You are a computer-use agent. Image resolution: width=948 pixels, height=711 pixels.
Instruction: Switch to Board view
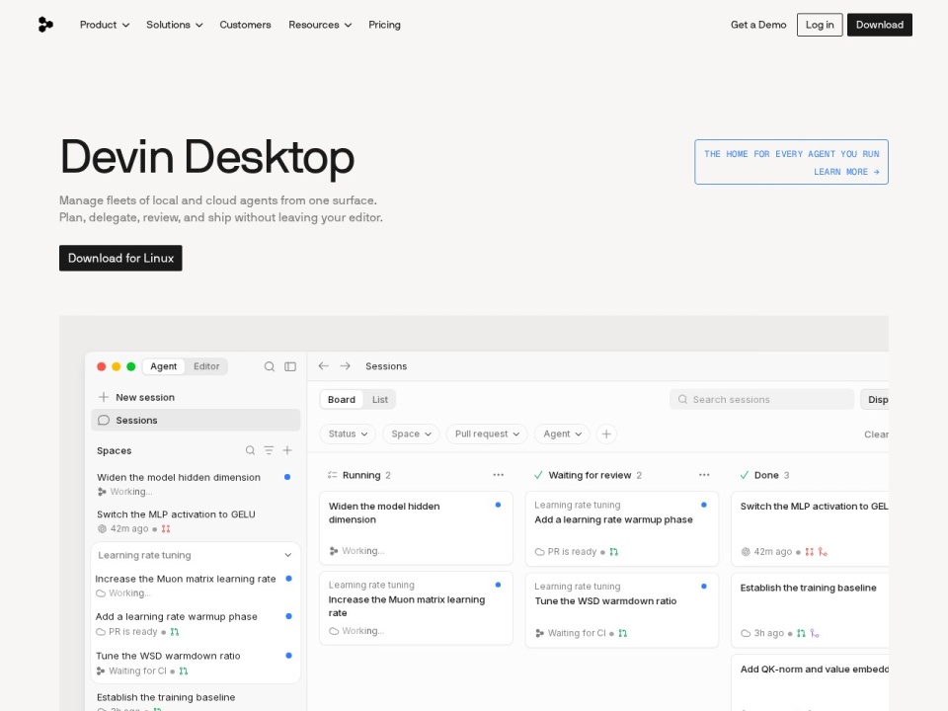point(342,400)
